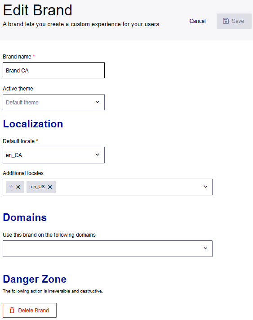Click the irreversible and destructive warning text
253x320 pixels.
[x=53, y=291]
